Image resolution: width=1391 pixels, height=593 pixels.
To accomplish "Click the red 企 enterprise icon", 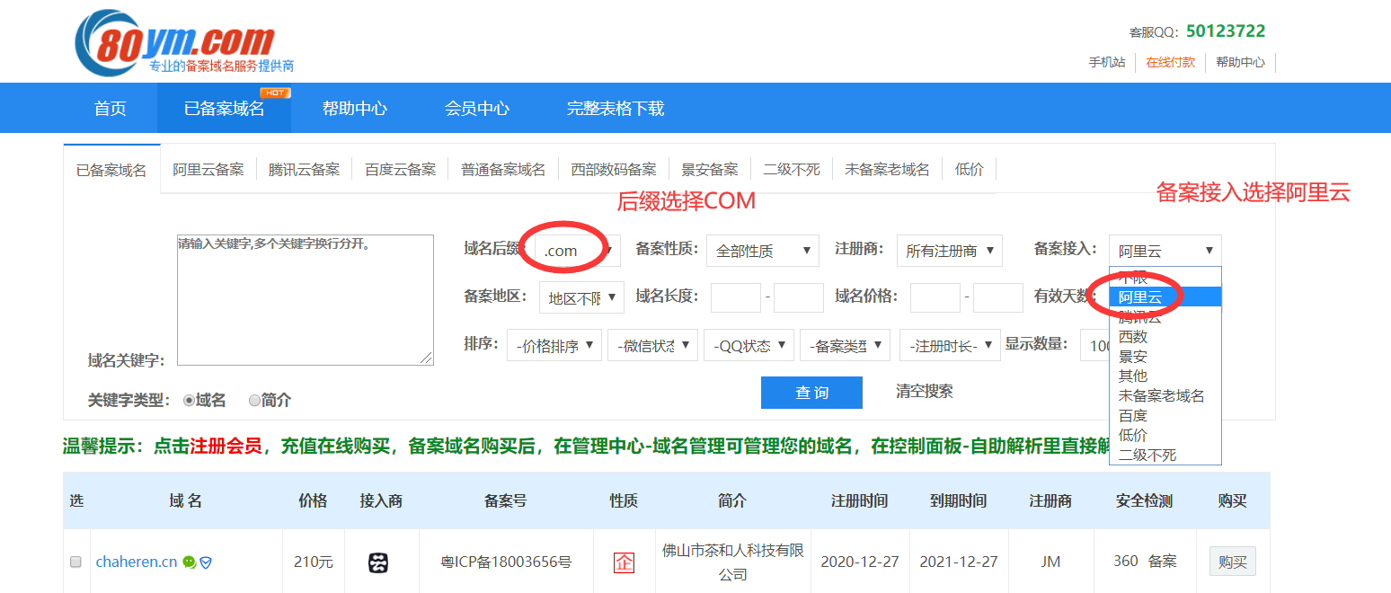I will pos(624,562).
